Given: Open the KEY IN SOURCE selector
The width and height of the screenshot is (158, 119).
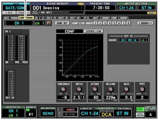Looking at the screenshot, I should 129,40.
